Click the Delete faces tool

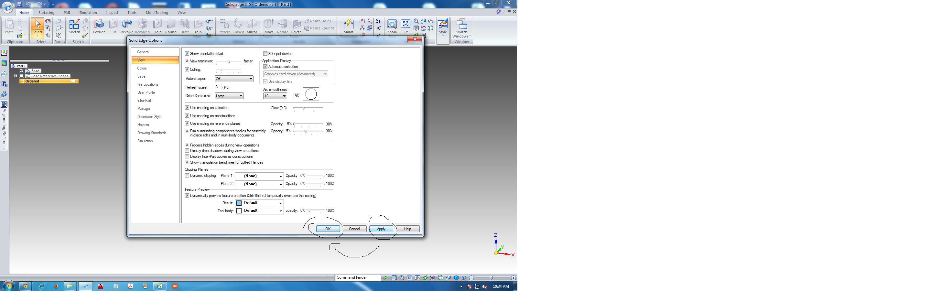click(296, 27)
